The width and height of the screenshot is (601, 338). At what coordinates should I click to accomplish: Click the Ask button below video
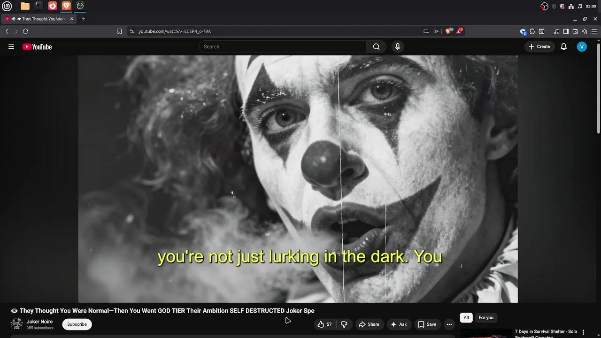(398, 324)
